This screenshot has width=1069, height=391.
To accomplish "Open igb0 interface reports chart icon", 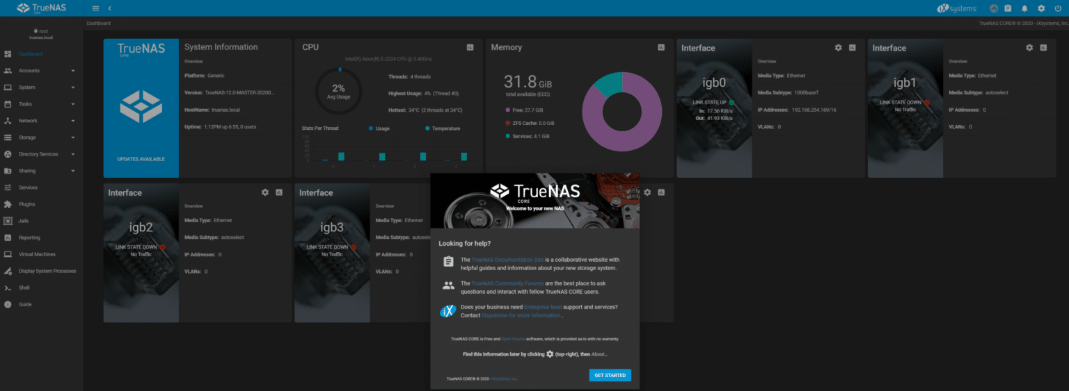I will (x=853, y=47).
